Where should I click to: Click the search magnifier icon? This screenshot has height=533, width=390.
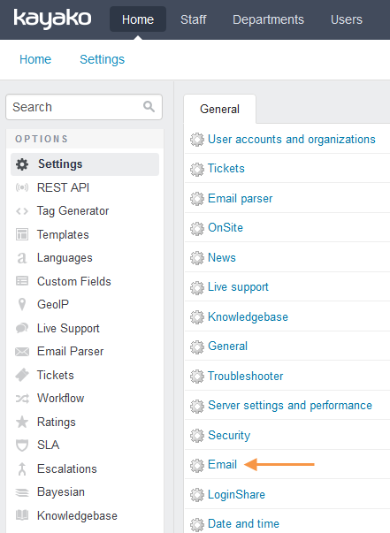click(149, 107)
